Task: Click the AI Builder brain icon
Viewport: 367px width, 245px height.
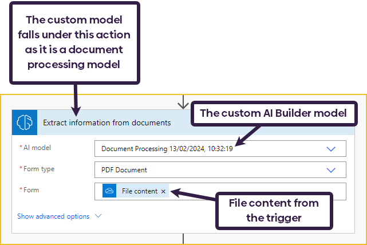Action: click(25, 122)
